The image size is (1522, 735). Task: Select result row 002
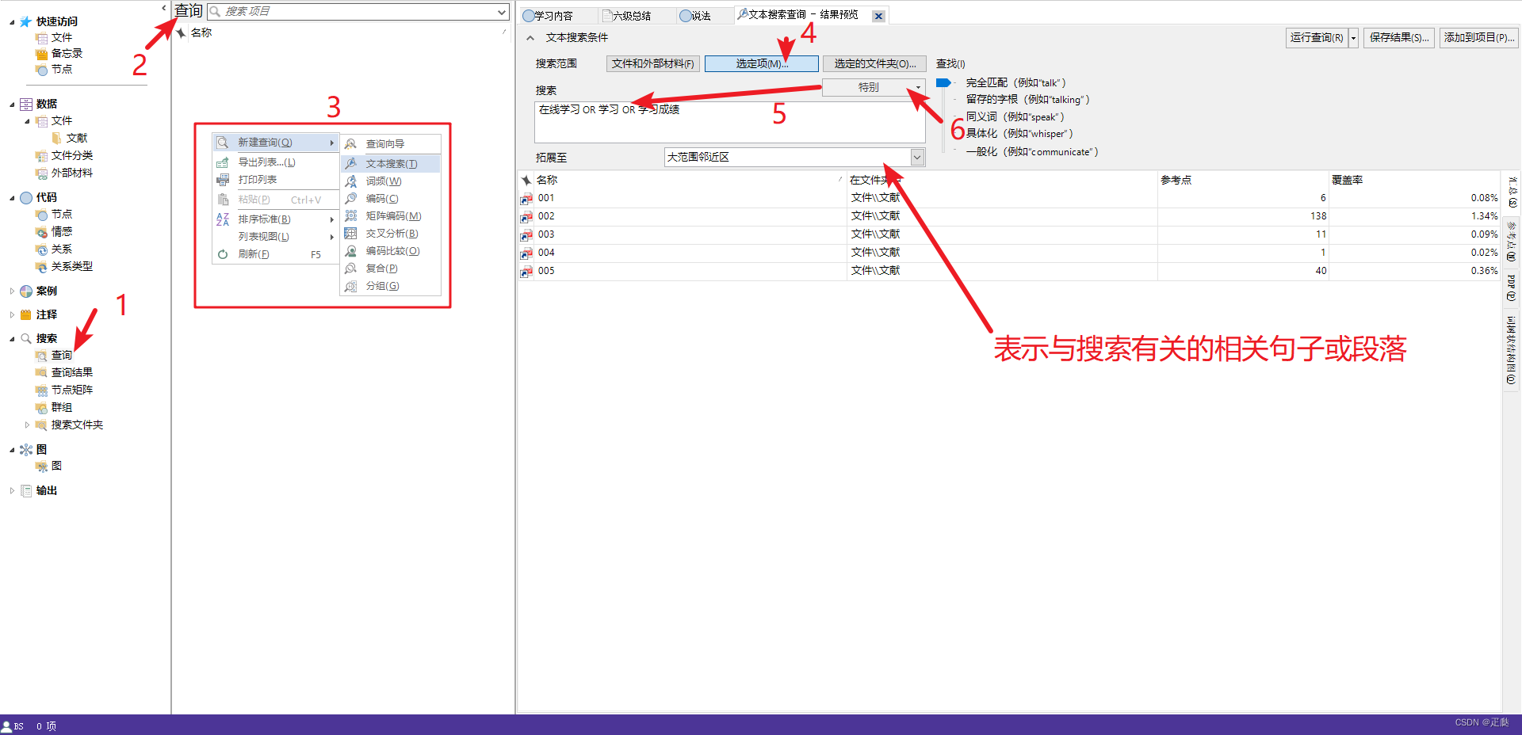[1009, 216]
